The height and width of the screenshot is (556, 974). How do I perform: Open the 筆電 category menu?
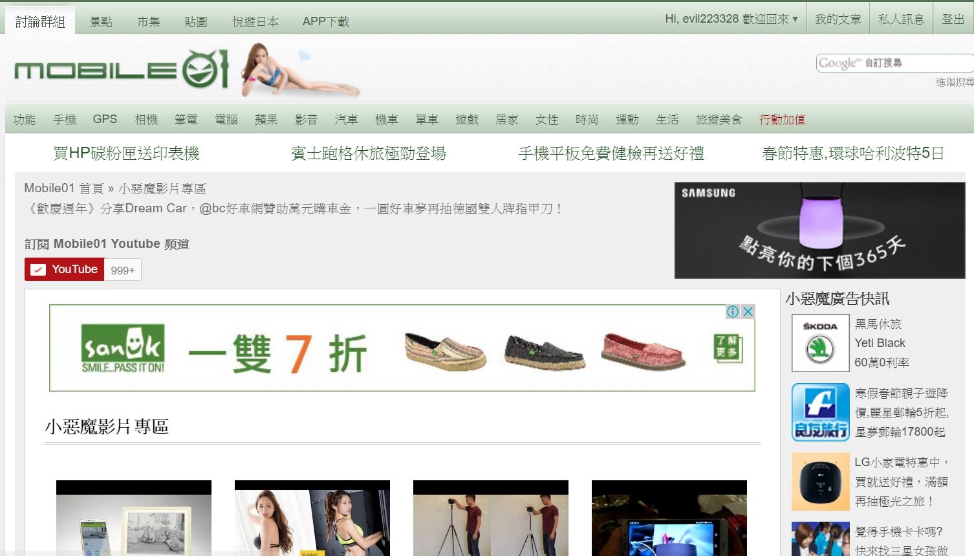click(186, 120)
